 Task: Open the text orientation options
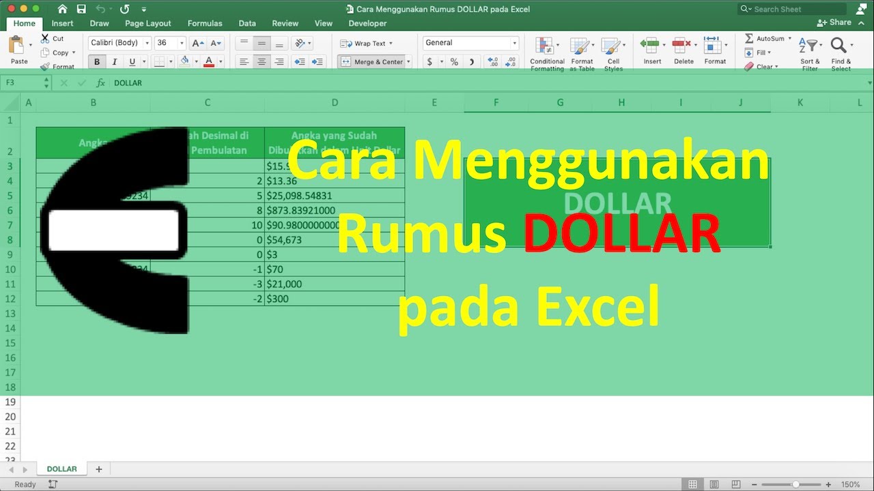click(300, 43)
